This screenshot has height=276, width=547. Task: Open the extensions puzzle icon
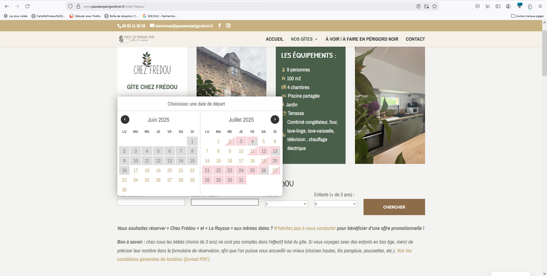pyautogui.click(x=530, y=6)
